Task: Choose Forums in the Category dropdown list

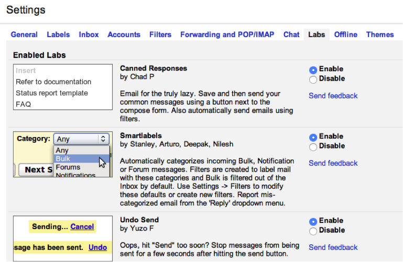Action: click(x=68, y=167)
